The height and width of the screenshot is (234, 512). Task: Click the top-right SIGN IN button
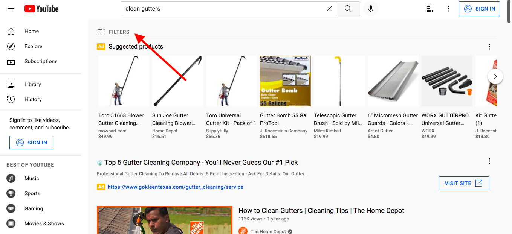pos(479,9)
